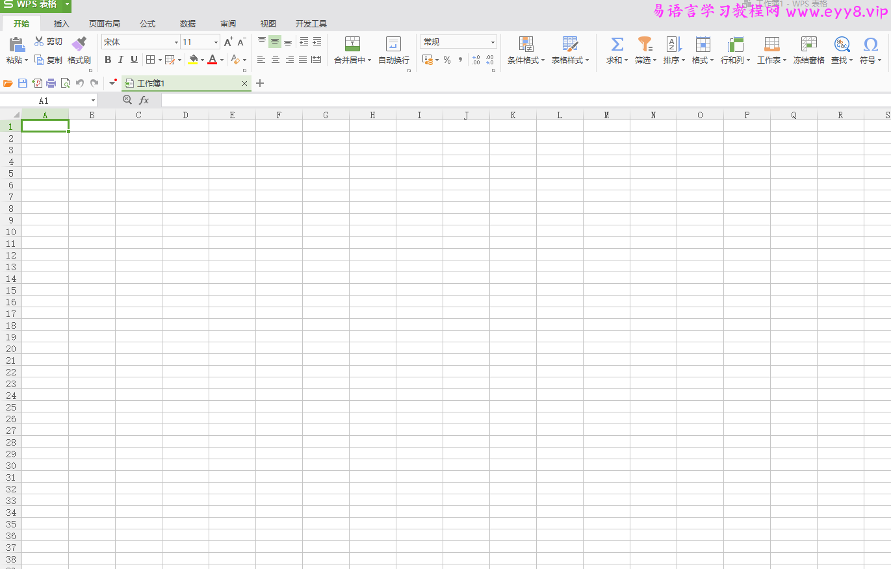Viewport: 891px width, 569px height.
Task: Expand the Name Box dropdown arrow
Action: (93, 101)
